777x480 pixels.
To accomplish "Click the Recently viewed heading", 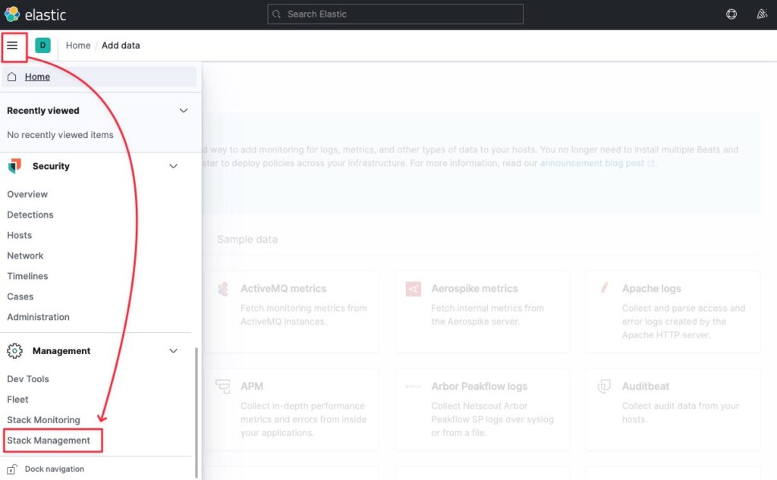I will 43,111.
